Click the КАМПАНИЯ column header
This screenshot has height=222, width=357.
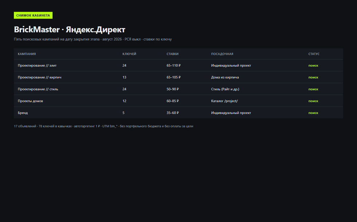click(x=27, y=54)
